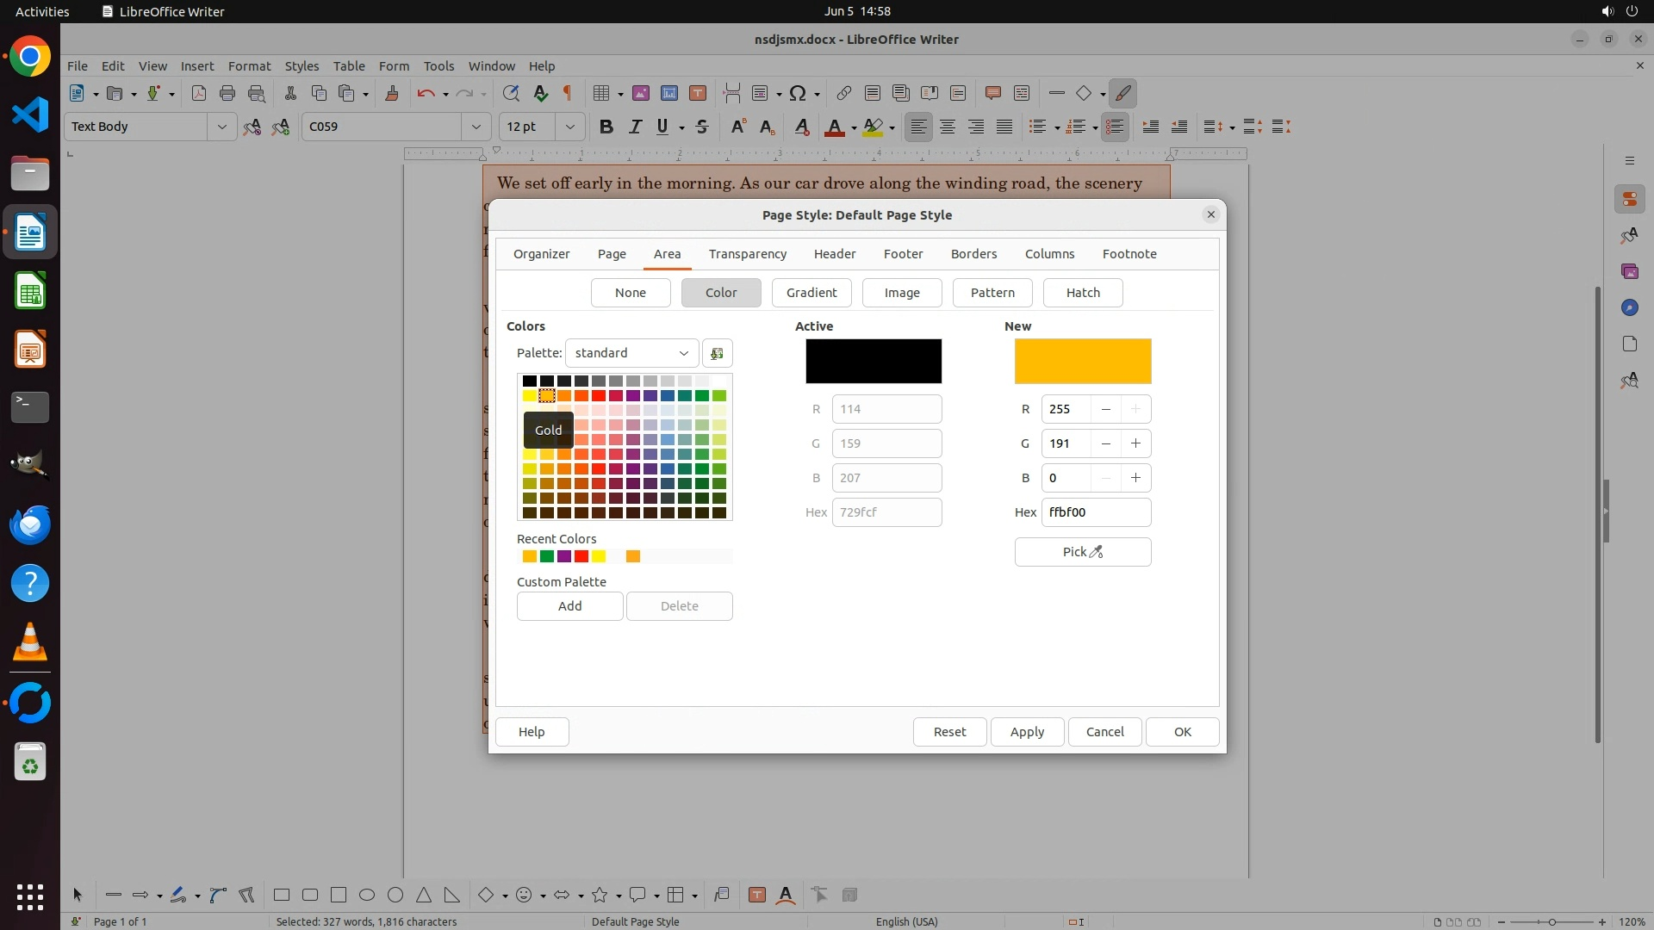Screen dimensions: 1654x930
Task: Open the Styles menu
Action: [x=302, y=66]
